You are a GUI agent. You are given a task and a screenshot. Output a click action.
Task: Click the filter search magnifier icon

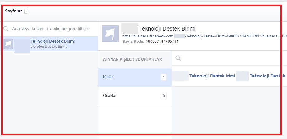pyautogui.click(x=6, y=29)
